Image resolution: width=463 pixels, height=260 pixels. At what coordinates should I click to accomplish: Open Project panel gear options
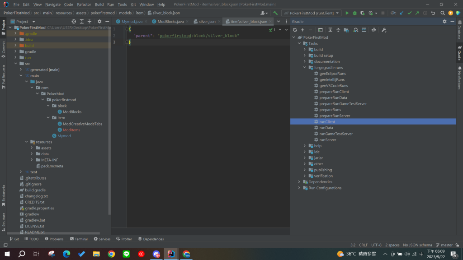coord(99,22)
